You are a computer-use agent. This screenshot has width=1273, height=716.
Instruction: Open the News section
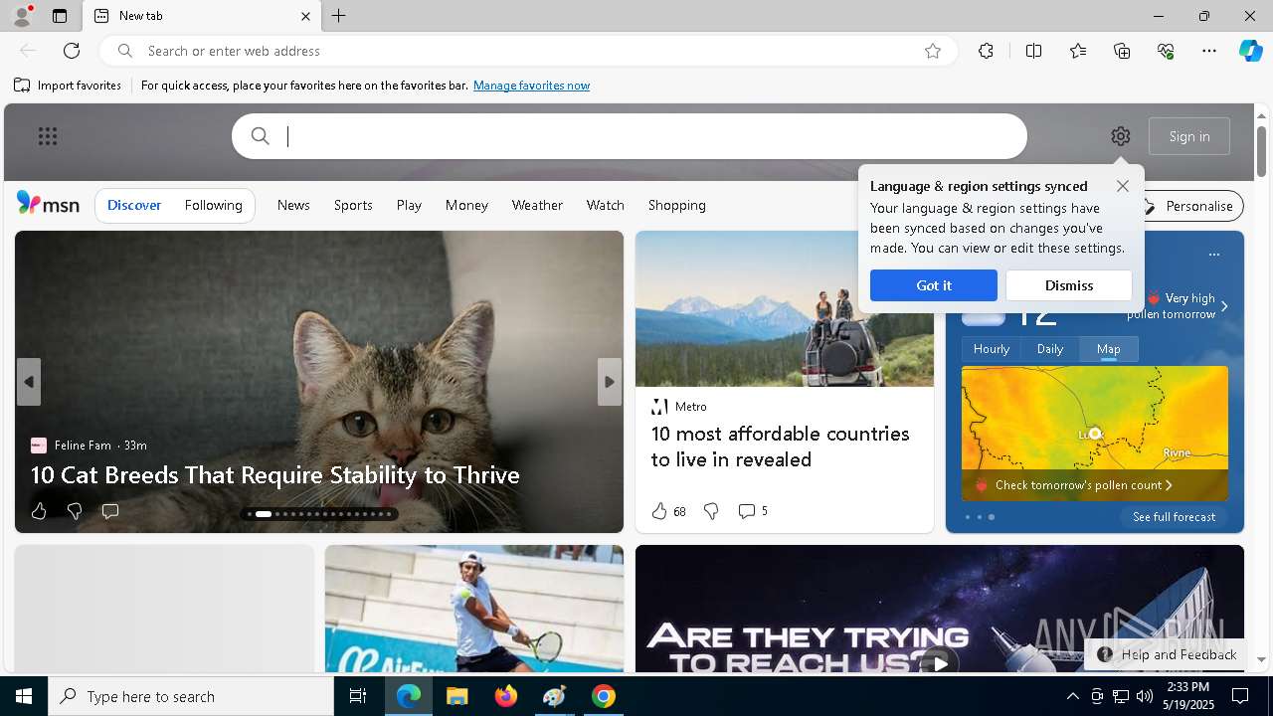coord(293,205)
